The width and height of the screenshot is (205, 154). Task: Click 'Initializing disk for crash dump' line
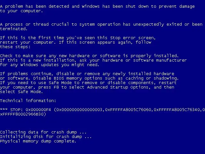[x=46, y=137]
